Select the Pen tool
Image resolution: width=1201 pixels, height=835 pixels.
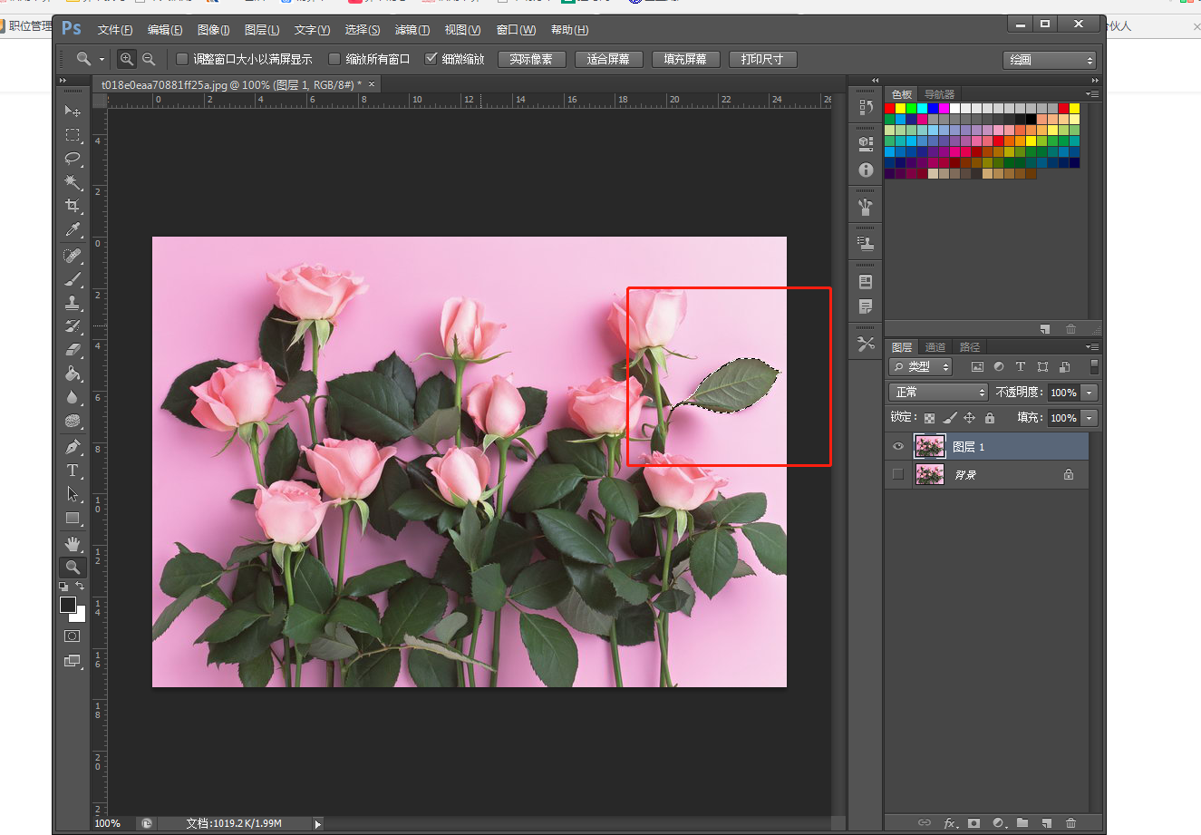73,447
